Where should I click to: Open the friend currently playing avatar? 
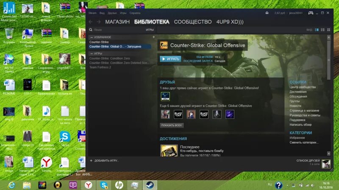[165, 96]
